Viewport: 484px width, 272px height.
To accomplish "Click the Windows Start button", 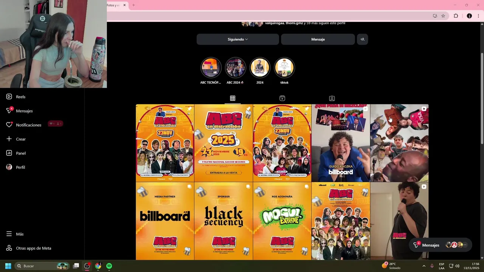I will (8, 266).
